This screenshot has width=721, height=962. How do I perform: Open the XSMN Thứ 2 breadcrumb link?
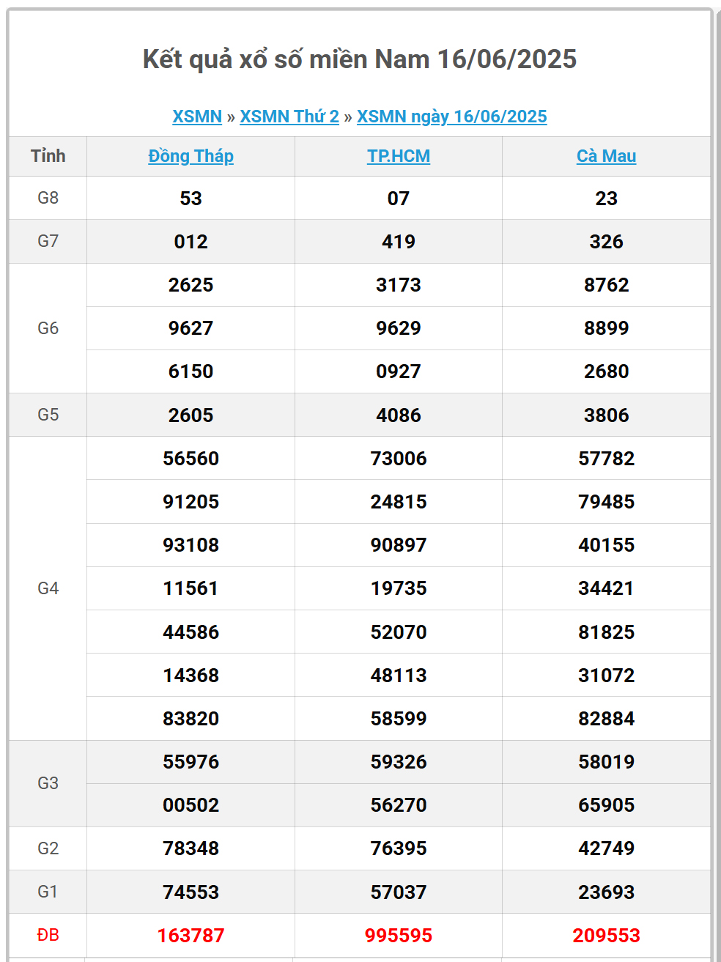(289, 116)
